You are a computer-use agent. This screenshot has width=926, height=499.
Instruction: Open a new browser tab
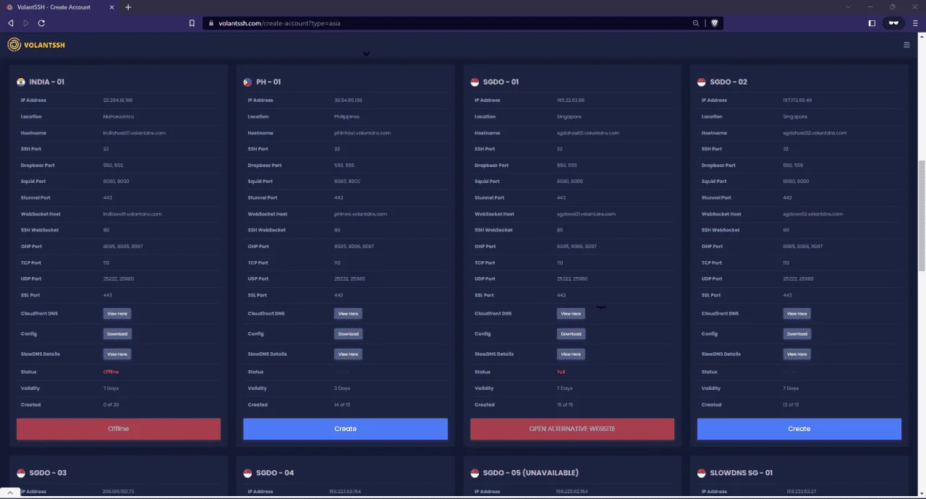[x=128, y=7]
